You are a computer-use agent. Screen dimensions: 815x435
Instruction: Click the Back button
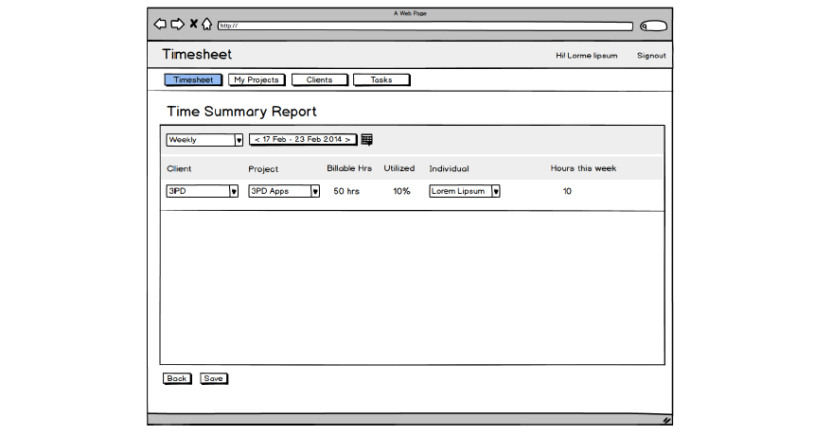coord(176,378)
